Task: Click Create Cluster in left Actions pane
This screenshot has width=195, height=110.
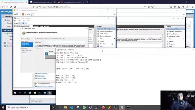Action: [x=104, y=34]
